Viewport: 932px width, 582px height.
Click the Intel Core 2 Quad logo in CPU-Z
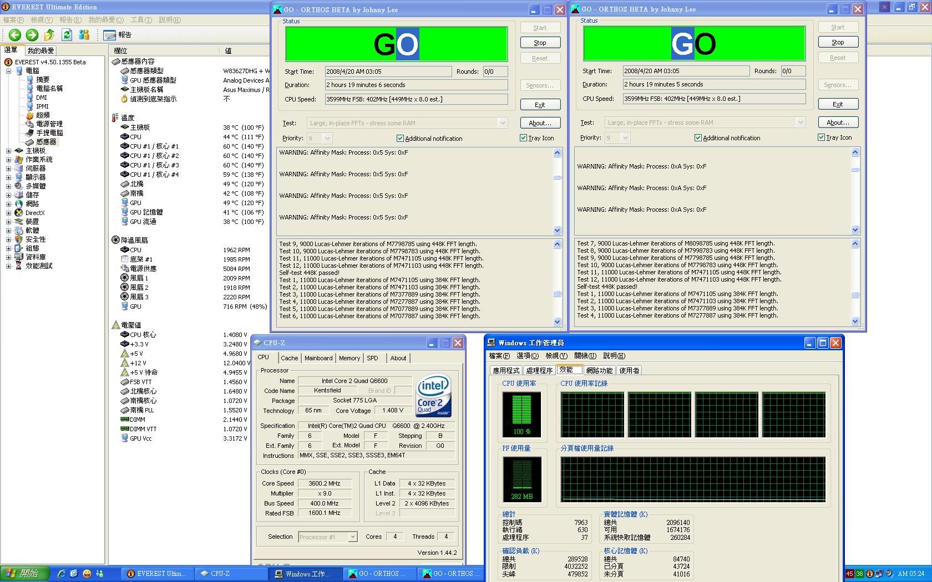434,396
